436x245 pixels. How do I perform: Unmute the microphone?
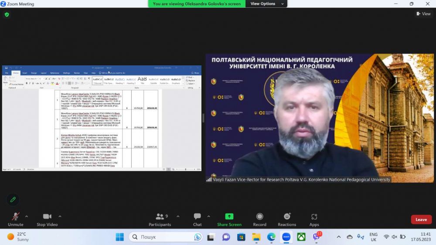pyautogui.click(x=15, y=218)
